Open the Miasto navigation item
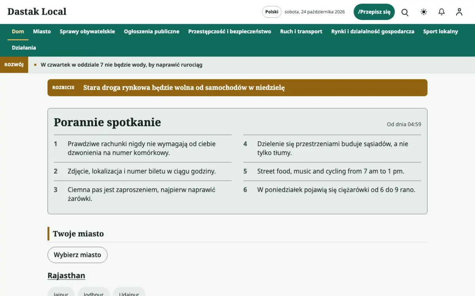The height and width of the screenshot is (296, 475). click(42, 32)
